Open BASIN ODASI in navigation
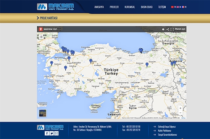 click(x=147, y=7)
